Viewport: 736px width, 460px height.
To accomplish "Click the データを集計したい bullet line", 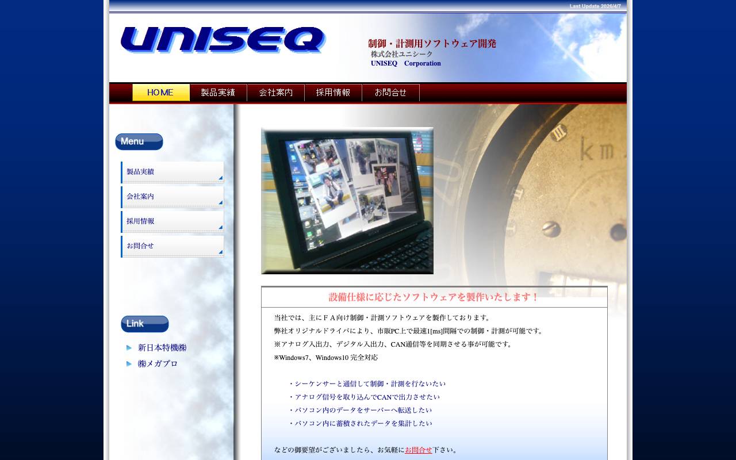I will pyautogui.click(x=360, y=424).
